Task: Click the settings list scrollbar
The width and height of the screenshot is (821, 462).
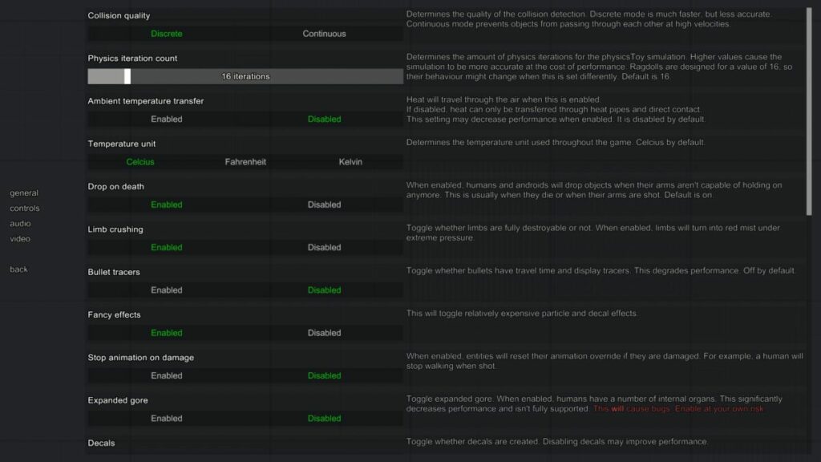Action: pyautogui.click(x=808, y=111)
